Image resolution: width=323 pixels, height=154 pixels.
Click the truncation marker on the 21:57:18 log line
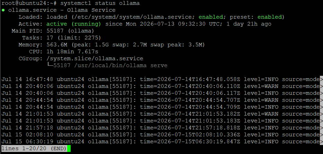321,128
